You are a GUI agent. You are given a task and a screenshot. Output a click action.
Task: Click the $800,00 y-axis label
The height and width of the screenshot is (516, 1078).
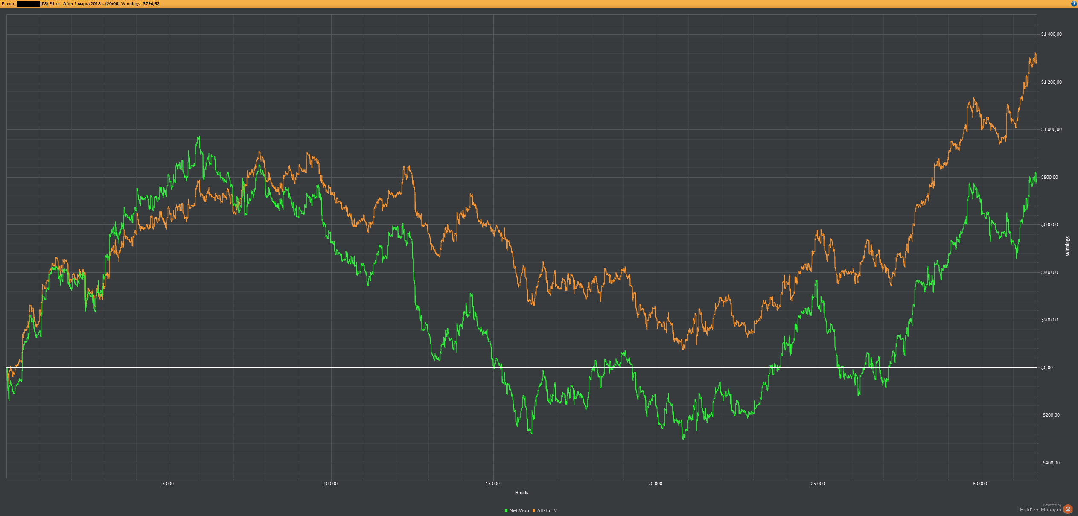click(x=1049, y=177)
